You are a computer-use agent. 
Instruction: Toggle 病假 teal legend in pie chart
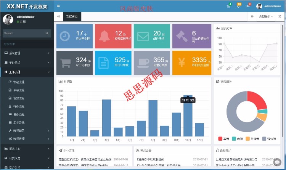[237, 139]
